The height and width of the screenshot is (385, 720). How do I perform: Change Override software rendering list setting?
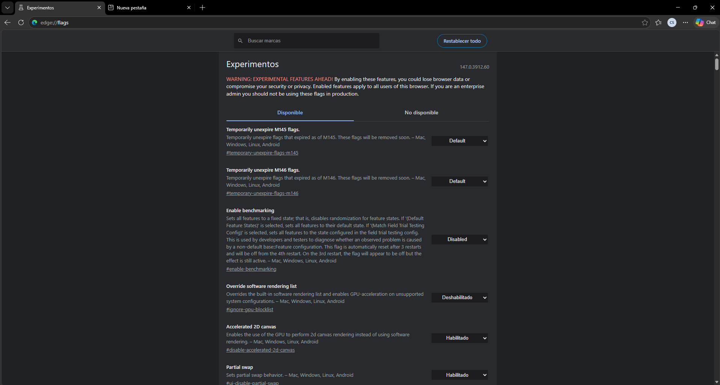click(x=459, y=298)
